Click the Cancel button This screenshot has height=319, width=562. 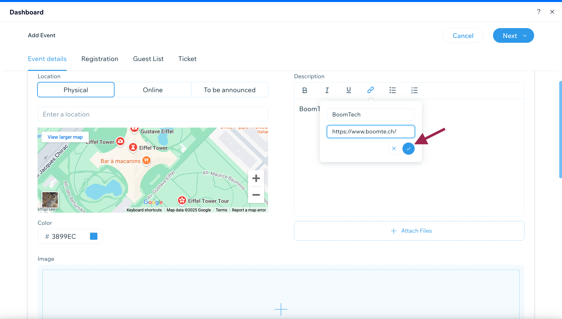click(x=463, y=36)
